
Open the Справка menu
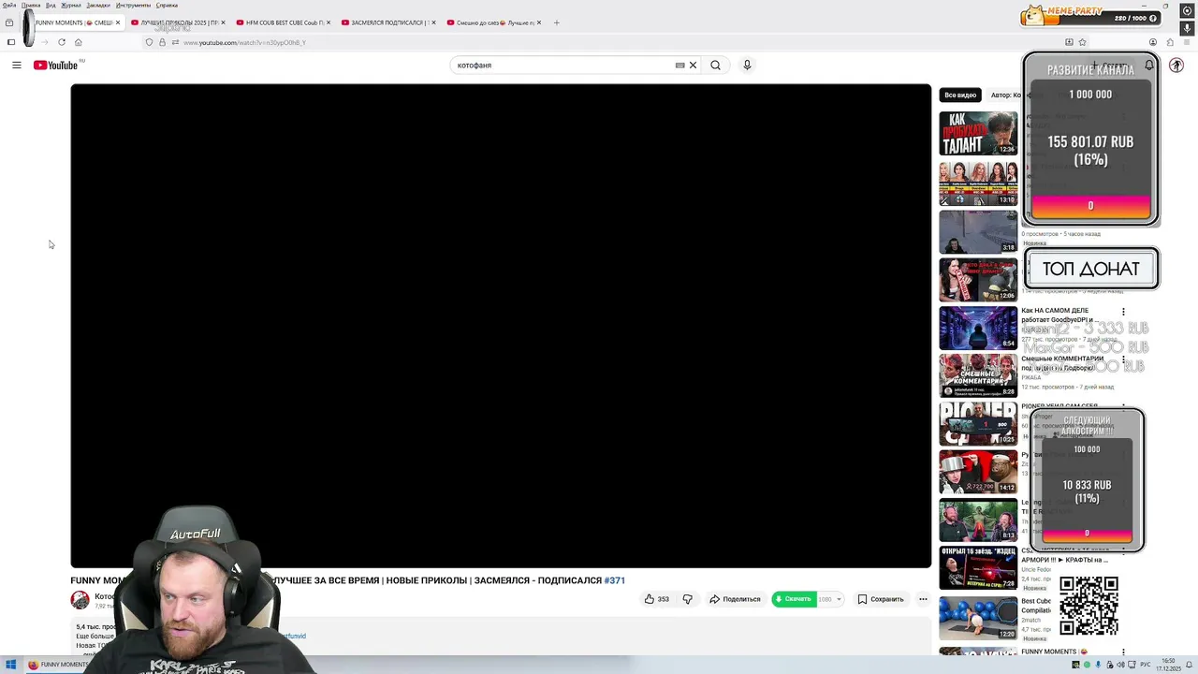pyautogui.click(x=167, y=6)
